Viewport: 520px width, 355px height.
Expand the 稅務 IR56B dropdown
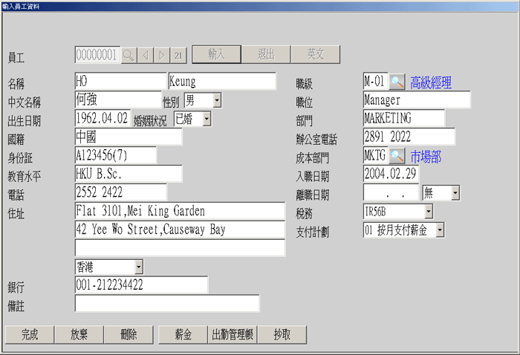point(429,211)
